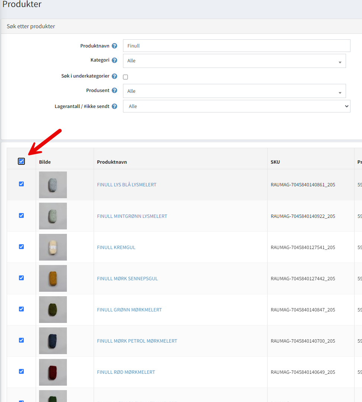Click the FINULL MINTGRØNN LYSMELERT yarn thumbnail
Image resolution: width=362 pixels, height=402 pixels.
tap(53, 216)
